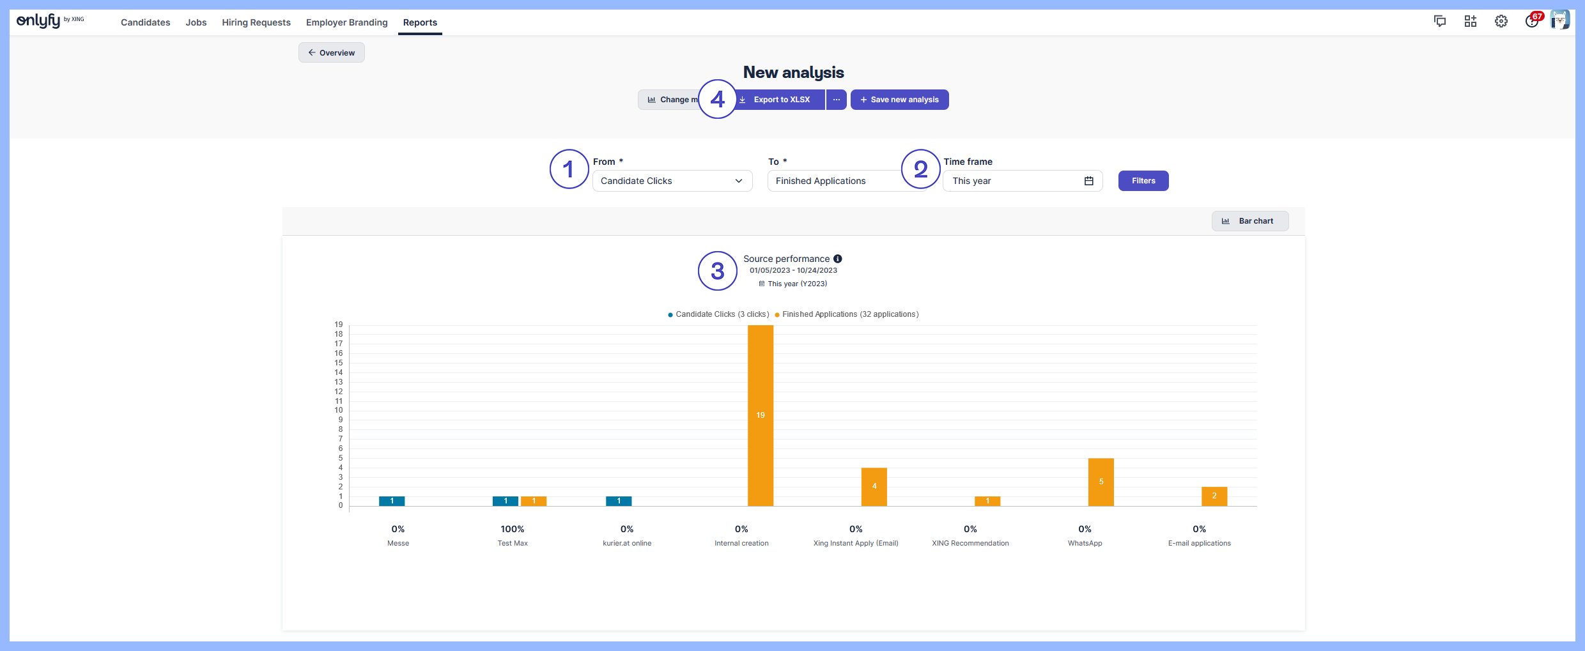
Task: Switch chart type via Bar chart button
Action: 1249,221
